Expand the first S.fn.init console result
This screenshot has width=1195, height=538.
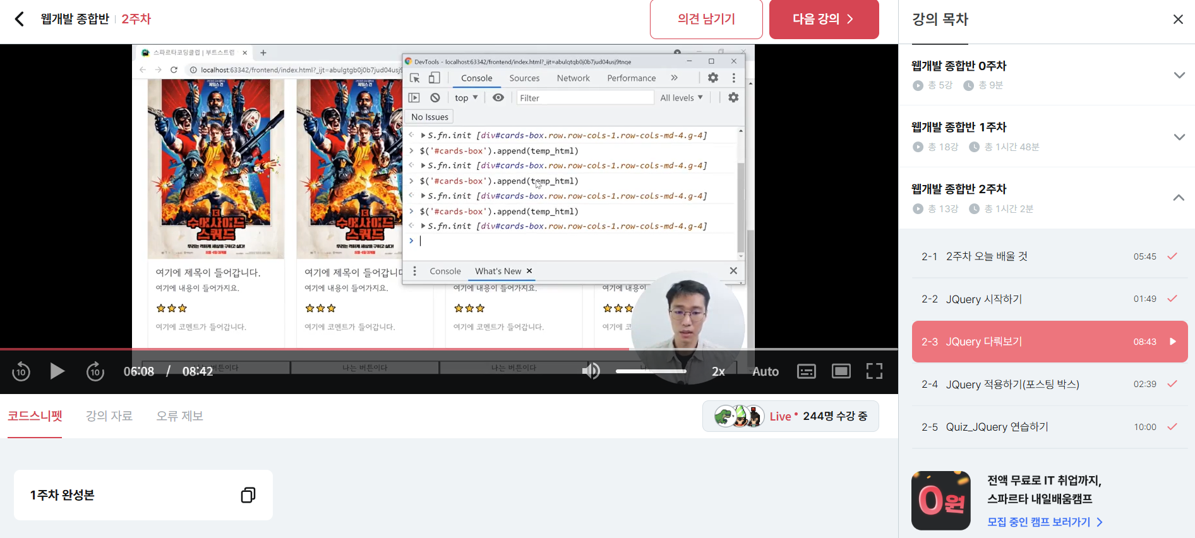point(423,135)
